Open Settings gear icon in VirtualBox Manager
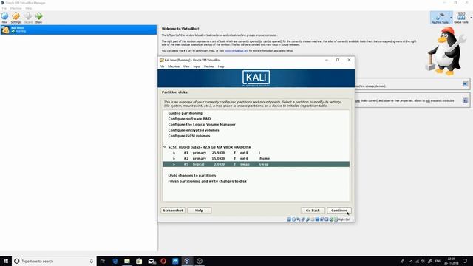This screenshot has width=473, height=266. tap(16, 16)
